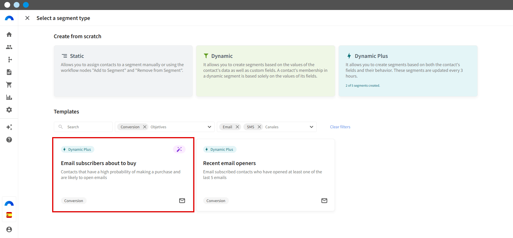Click Conversion tag on Email subscribers card

pos(74,201)
